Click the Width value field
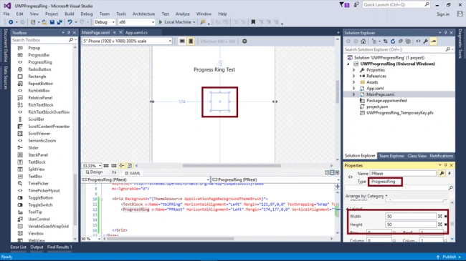This screenshot has width=466, height=261. click(410, 217)
